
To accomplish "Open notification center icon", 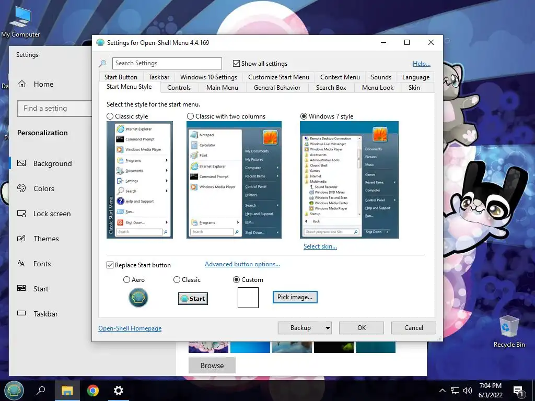I will [518, 391].
